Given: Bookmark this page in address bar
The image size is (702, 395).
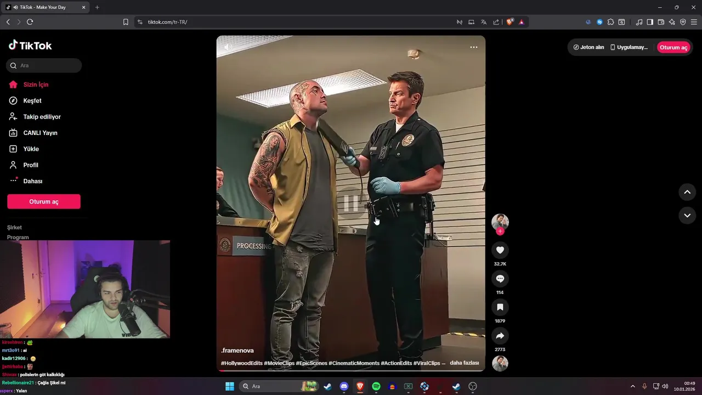Looking at the screenshot, I should click(126, 22).
